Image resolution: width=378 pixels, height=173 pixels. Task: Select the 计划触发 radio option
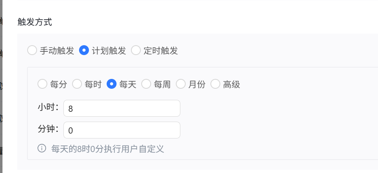click(x=84, y=51)
